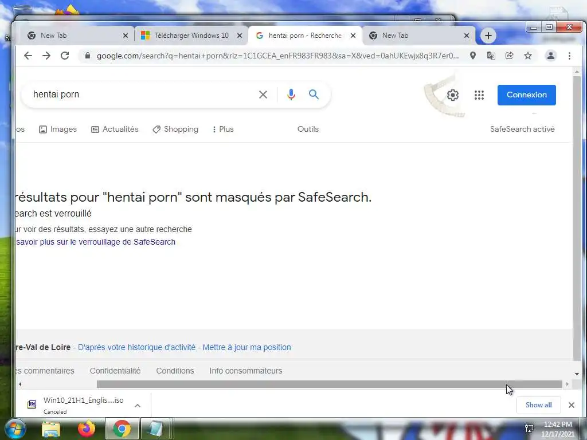Open the Plus search filters menu
Screen dimensions: 587x440
pos(223,129)
